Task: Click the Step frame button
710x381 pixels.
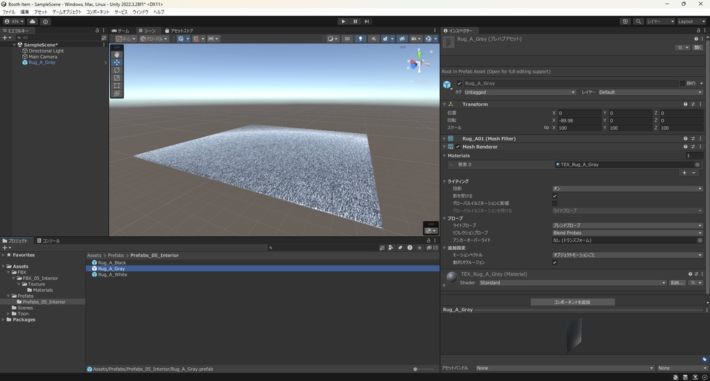Action: pyautogui.click(x=367, y=21)
